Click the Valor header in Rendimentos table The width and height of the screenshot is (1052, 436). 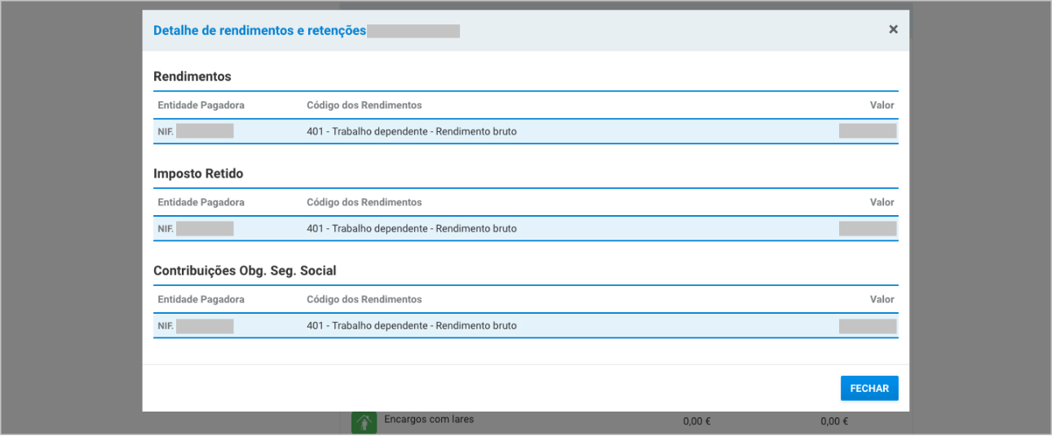pos(882,105)
